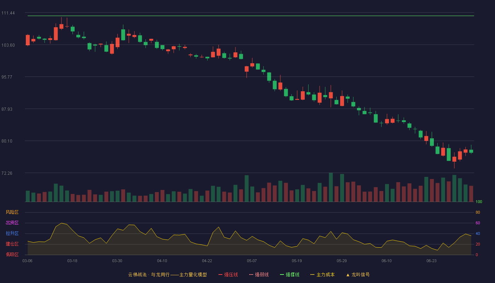
Task: Click the 03-06 date label
Action: pos(27,261)
